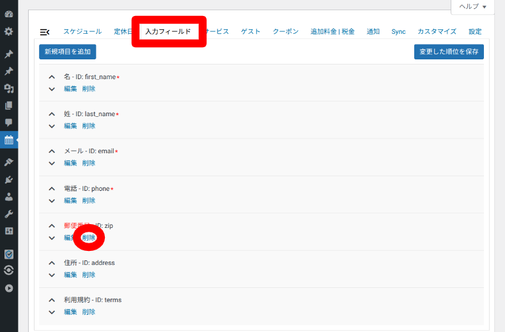
Task: Open the WordPress Dashboard sidebar icon
Action: [x=9, y=14]
